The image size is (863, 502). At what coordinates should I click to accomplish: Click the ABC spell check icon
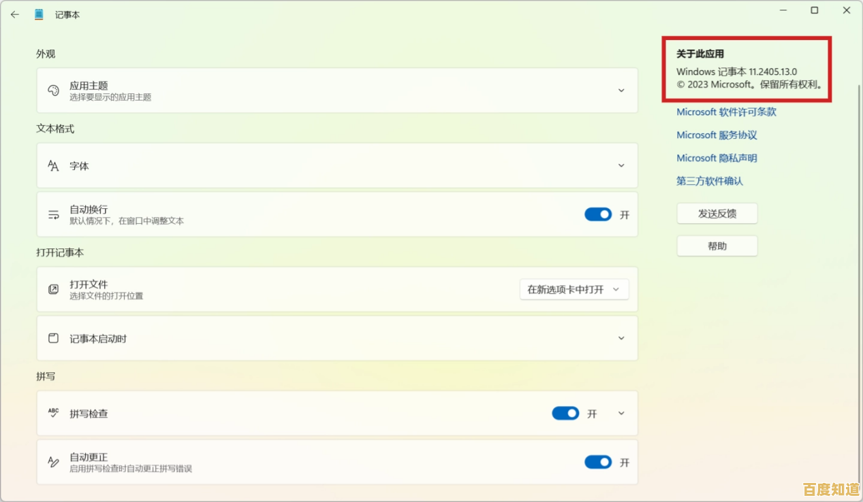coord(54,413)
